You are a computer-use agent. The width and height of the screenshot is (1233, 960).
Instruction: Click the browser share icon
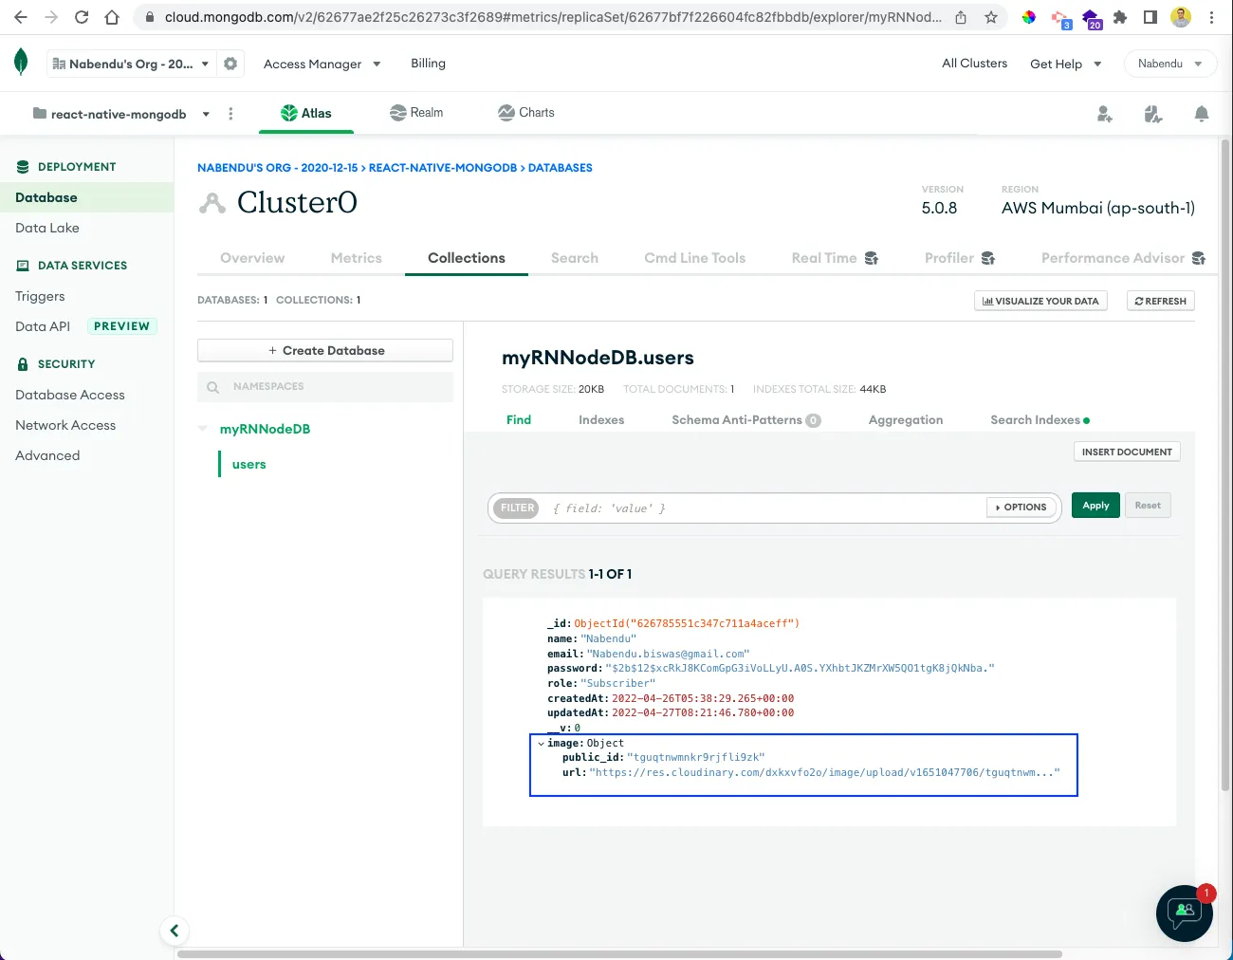pyautogui.click(x=961, y=17)
